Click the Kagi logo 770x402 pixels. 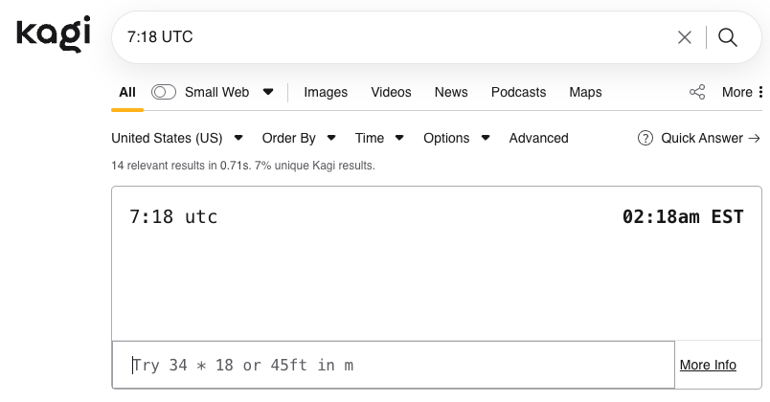[54, 34]
